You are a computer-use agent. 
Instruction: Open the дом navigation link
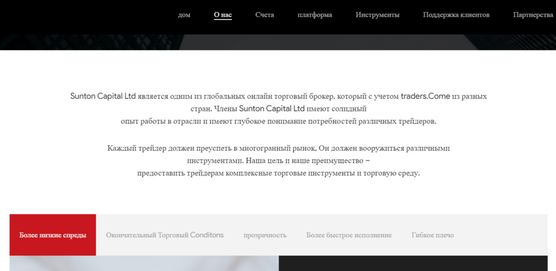184,15
